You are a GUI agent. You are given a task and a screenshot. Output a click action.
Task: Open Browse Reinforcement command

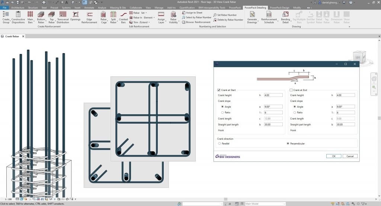pyautogui.click(x=196, y=22)
